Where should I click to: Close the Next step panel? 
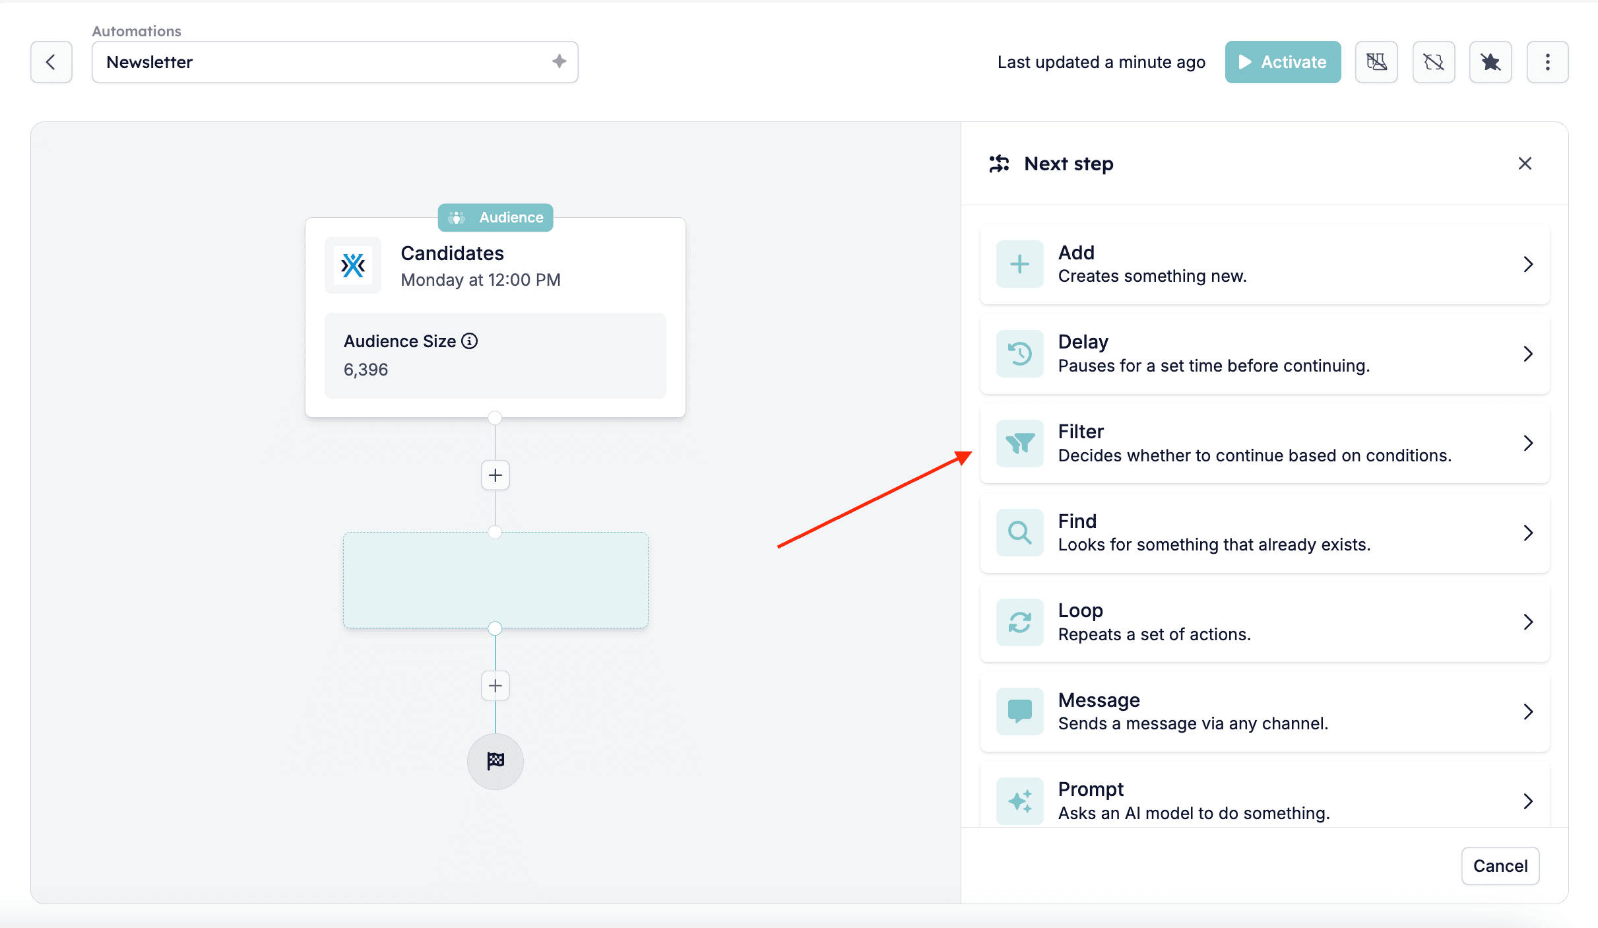pos(1525,164)
